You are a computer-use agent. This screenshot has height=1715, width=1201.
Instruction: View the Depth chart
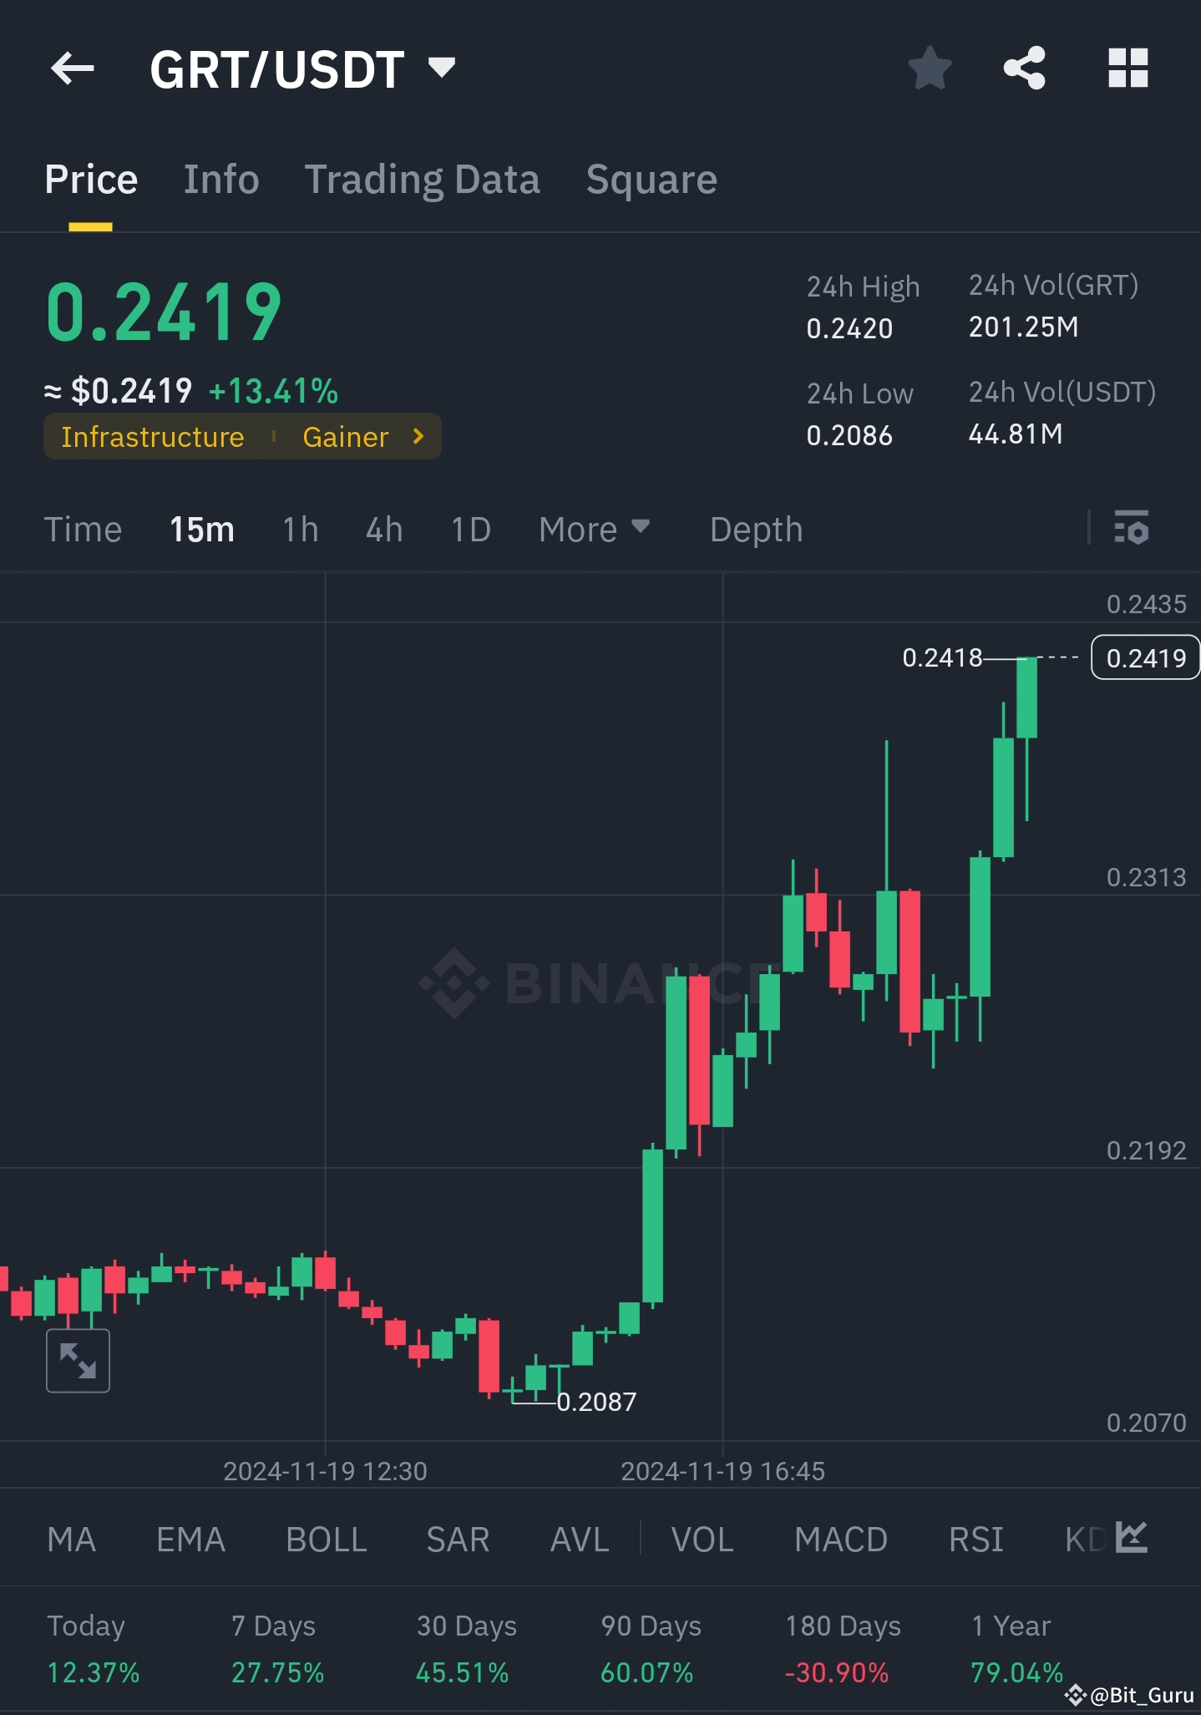(x=756, y=529)
